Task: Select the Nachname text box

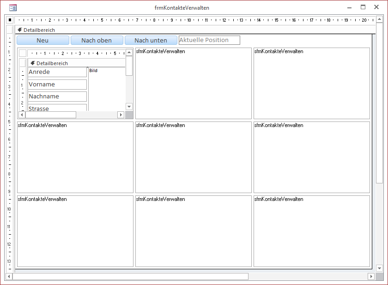Action: pos(57,96)
